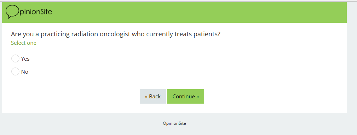Click the green Continue button

tap(185, 97)
